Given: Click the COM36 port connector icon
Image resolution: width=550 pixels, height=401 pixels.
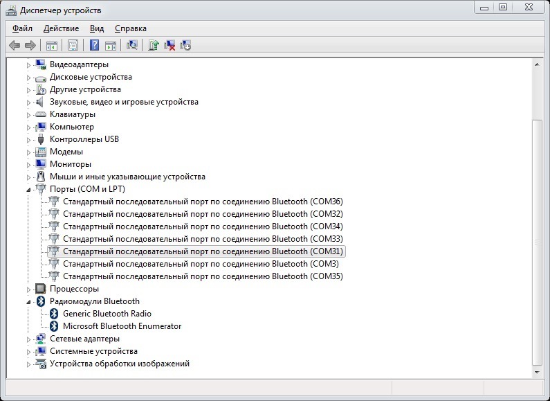Looking at the screenshot, I should [54, 202].
